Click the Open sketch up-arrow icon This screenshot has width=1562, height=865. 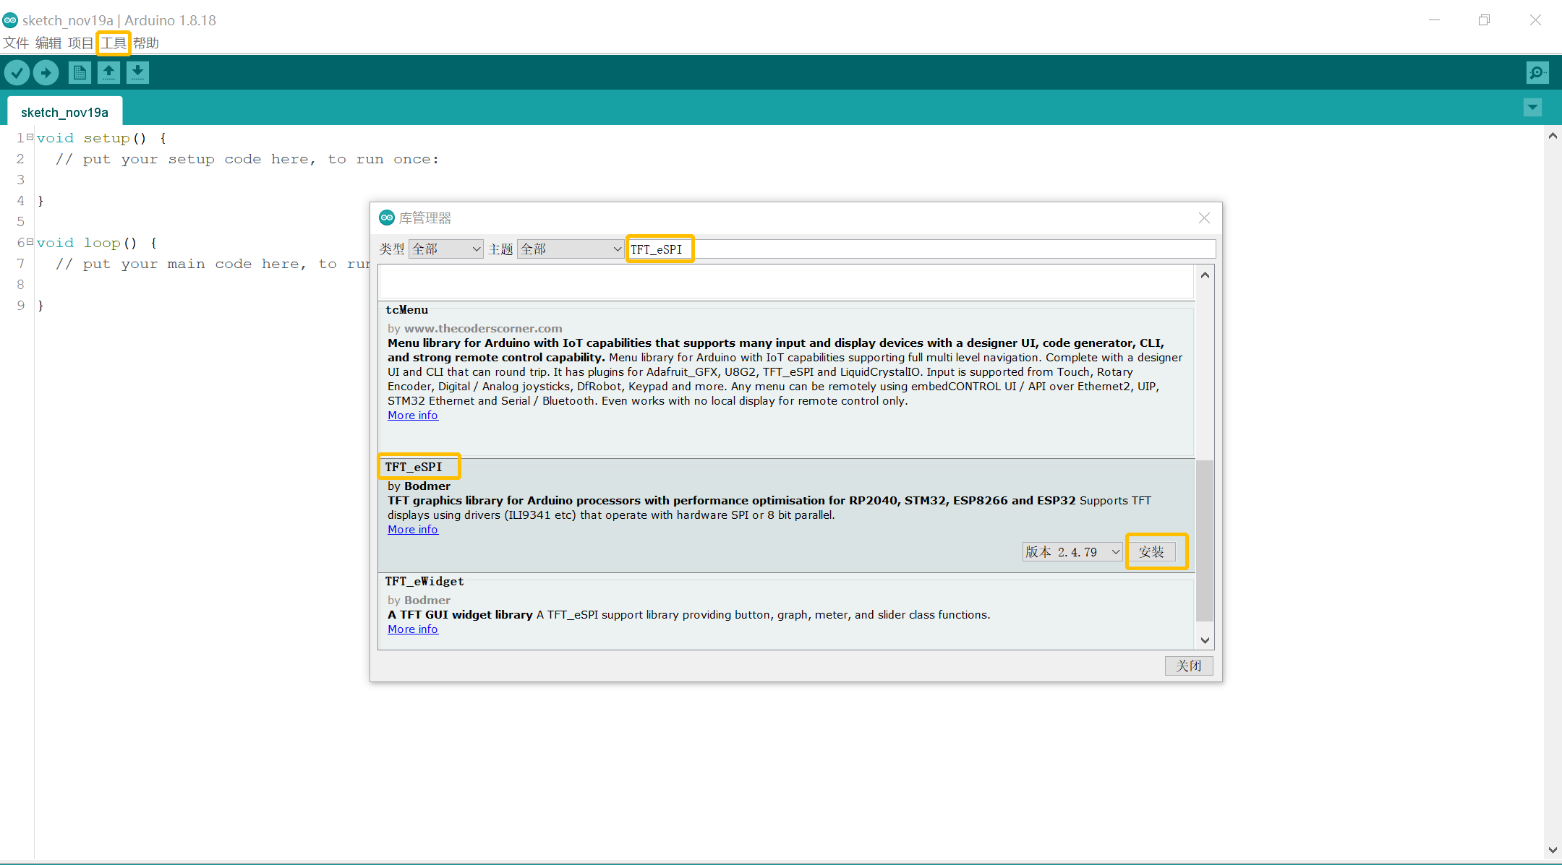click(108, 72)
